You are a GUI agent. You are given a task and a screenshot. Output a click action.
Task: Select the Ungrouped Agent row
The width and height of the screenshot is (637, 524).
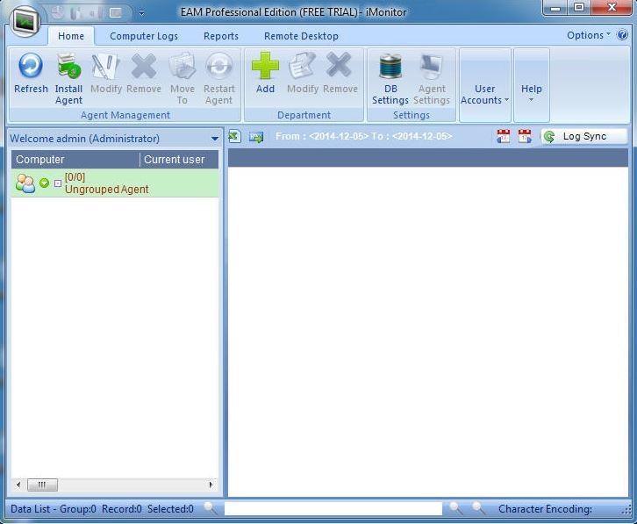click(115, 183)
